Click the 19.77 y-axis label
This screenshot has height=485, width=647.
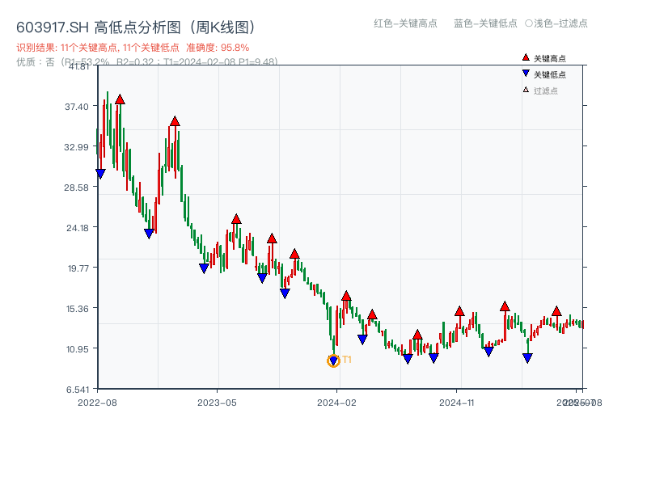point(78,268)
